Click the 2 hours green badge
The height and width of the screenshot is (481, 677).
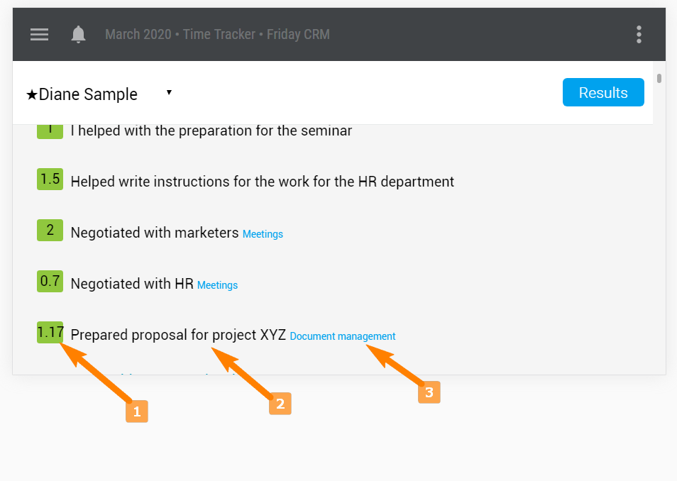coord(50,230)
